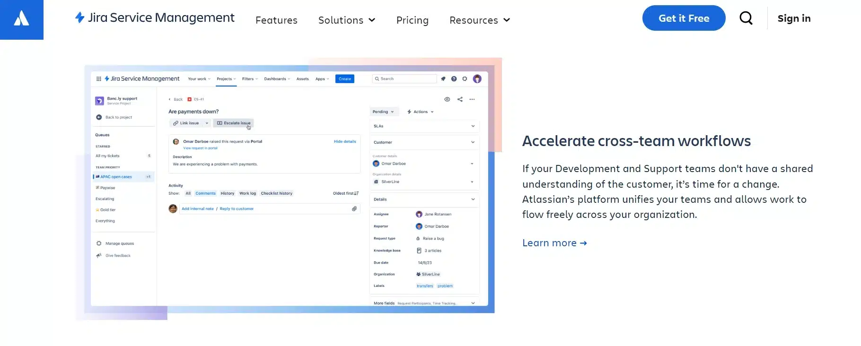
Task: Click the Search field in screenshot
Action: [x=404, y=79]
